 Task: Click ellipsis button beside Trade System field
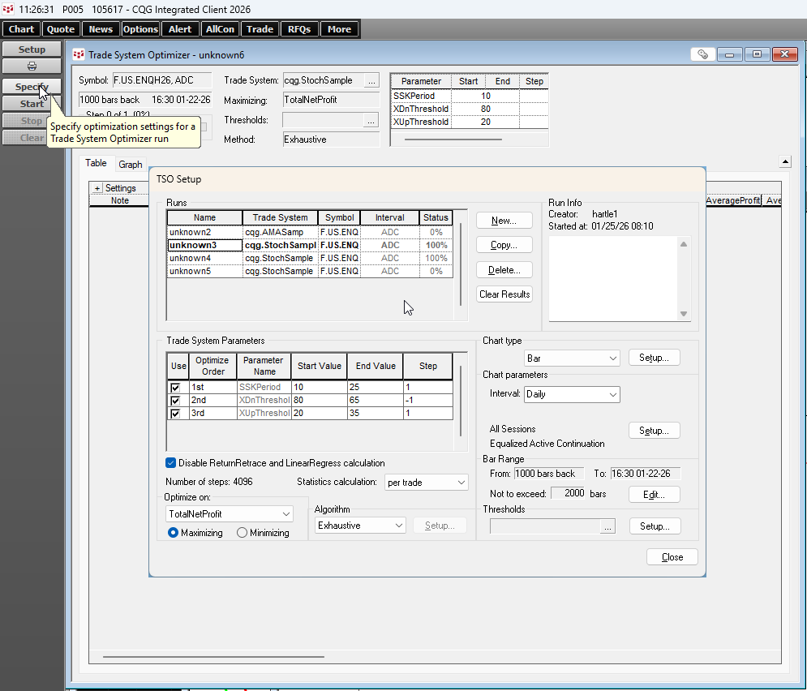[x=371, y=80]
